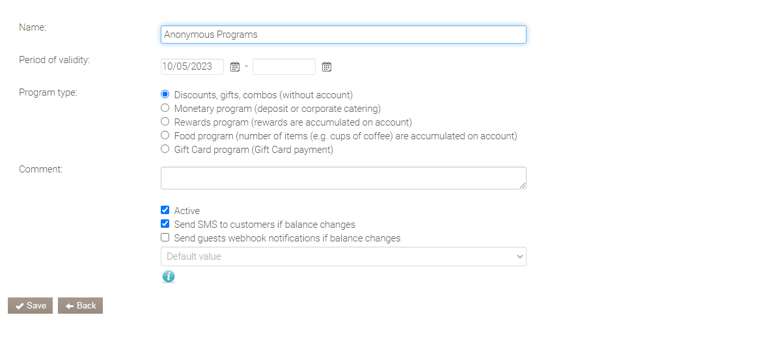The height and width of the screenshot is (343, 768).
Task: Pick the Gift Card program option
Action: (x=165, y=149)
